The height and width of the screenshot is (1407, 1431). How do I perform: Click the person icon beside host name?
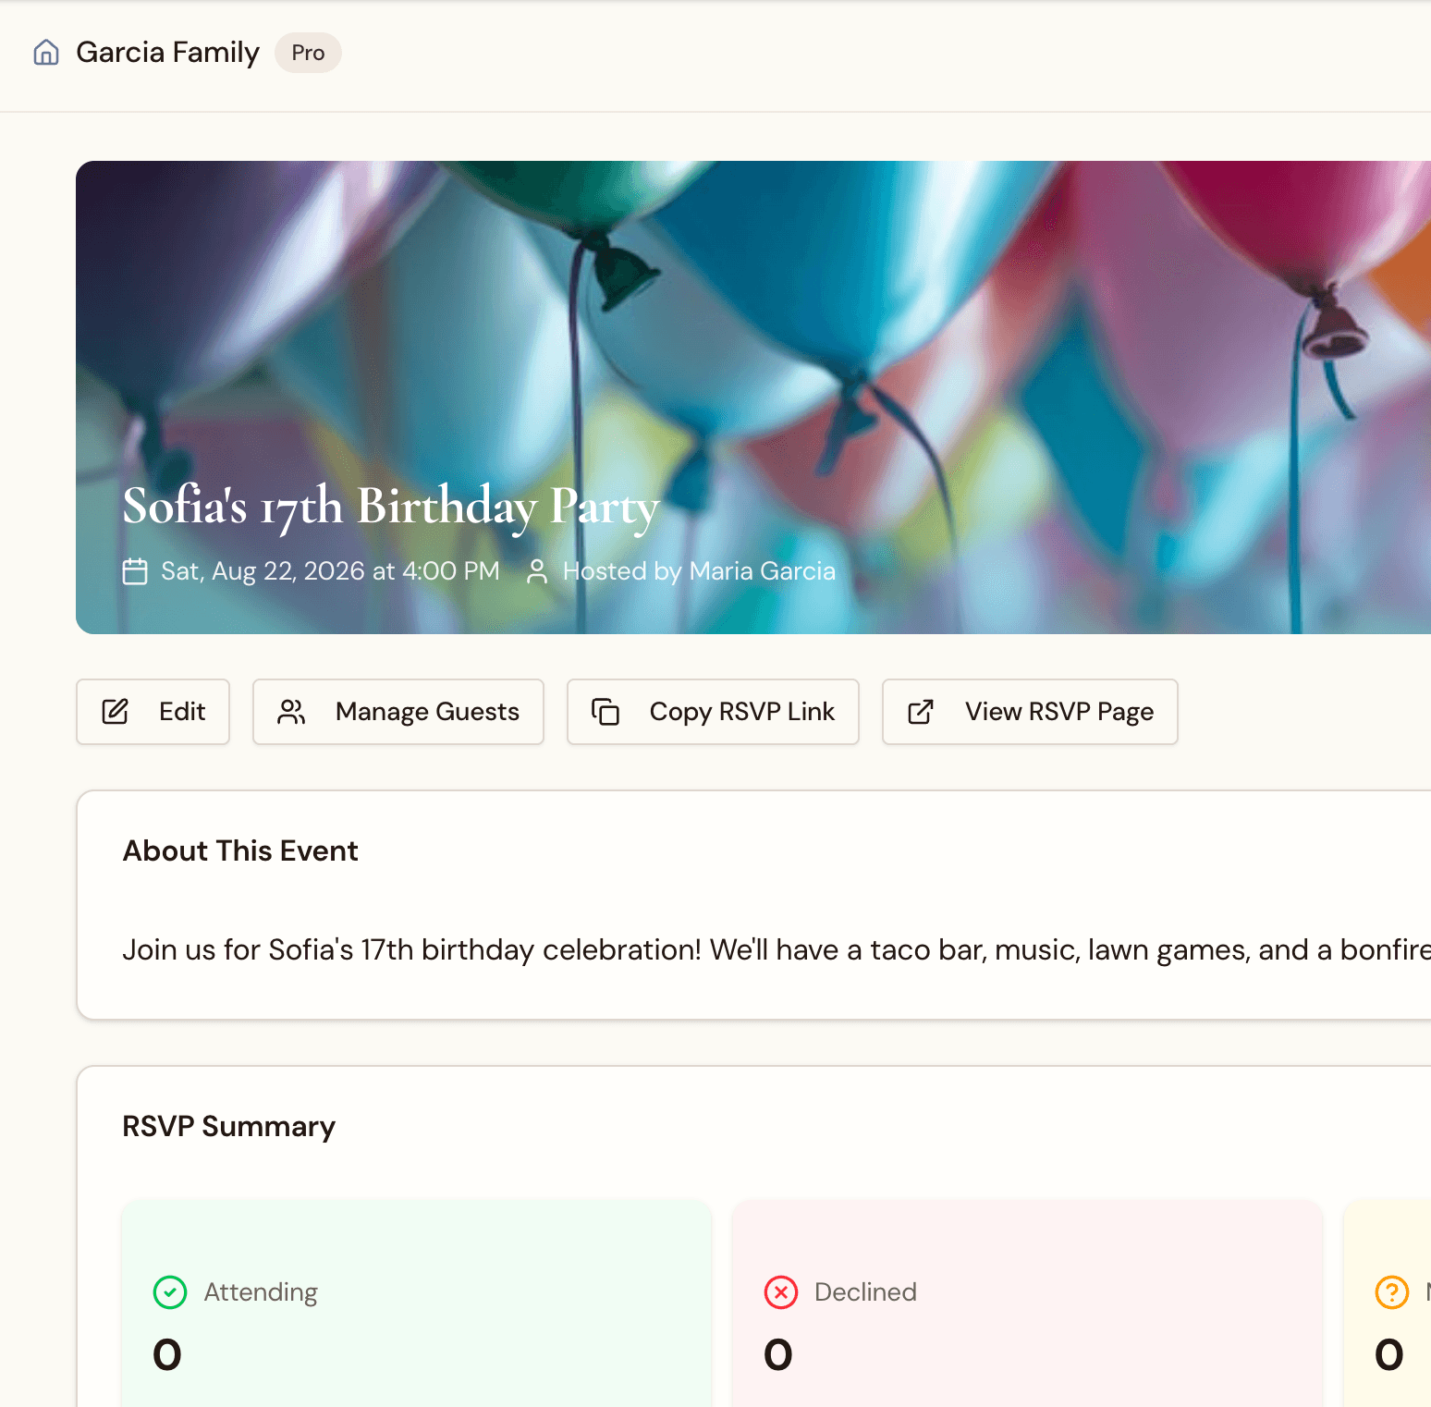click(x=537, y=571)
